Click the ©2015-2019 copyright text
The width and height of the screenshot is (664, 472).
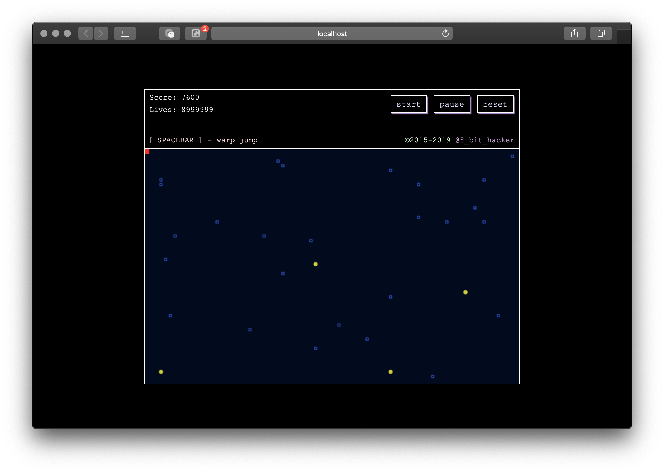(428, 140)
